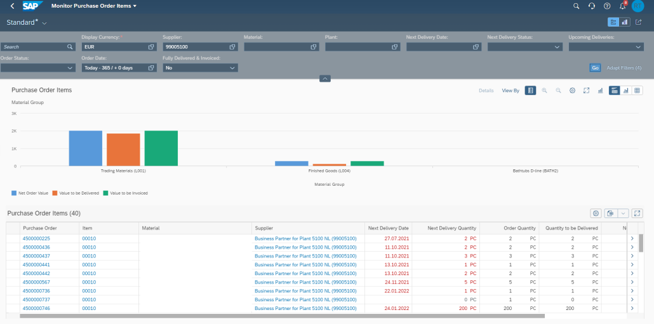Open the Standard variant menu
This screenshot has height=324, width=654.
pyautogui.click(x=26, y=22)
